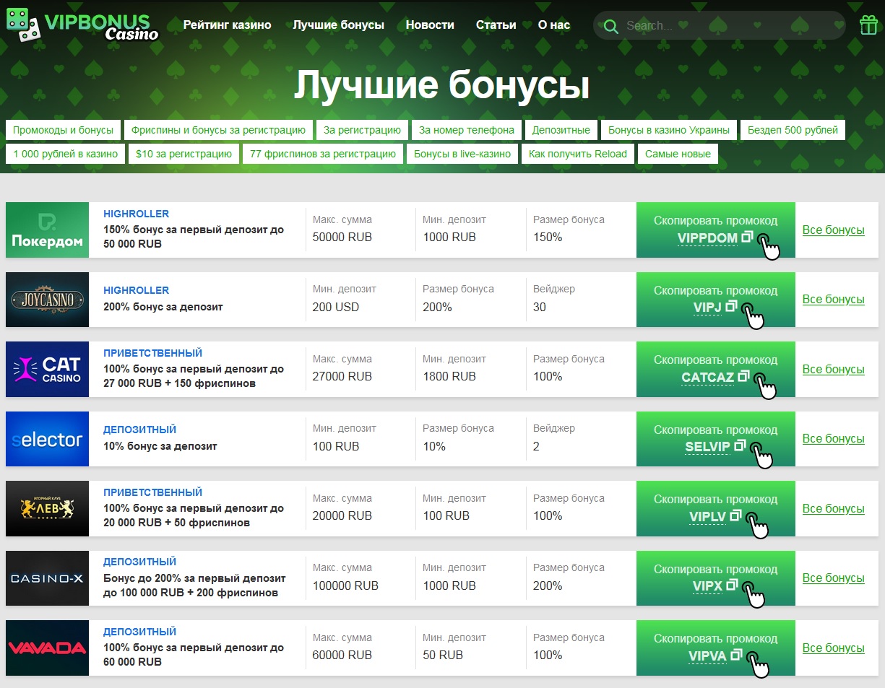This screenshot has height=688, width=885.
Task: Click the 150% бонус до 50 000 RUB title
Action: [x=194, y=237]
